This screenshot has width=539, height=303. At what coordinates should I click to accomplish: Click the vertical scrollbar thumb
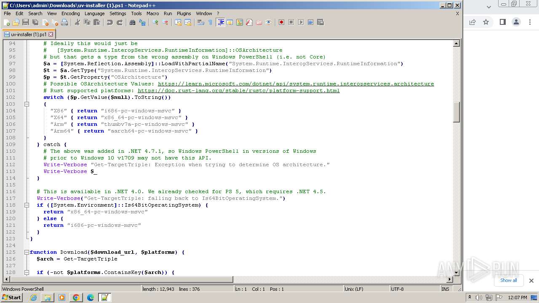click(x=456, y=112)
